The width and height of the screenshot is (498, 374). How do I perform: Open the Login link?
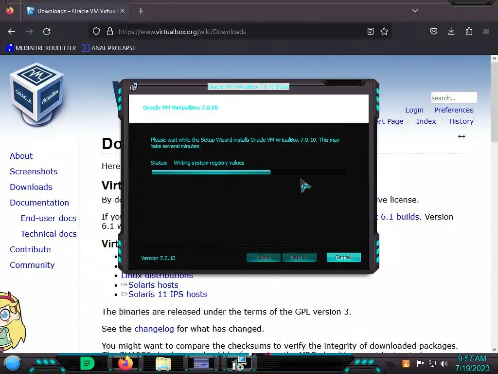click(414, 110)
